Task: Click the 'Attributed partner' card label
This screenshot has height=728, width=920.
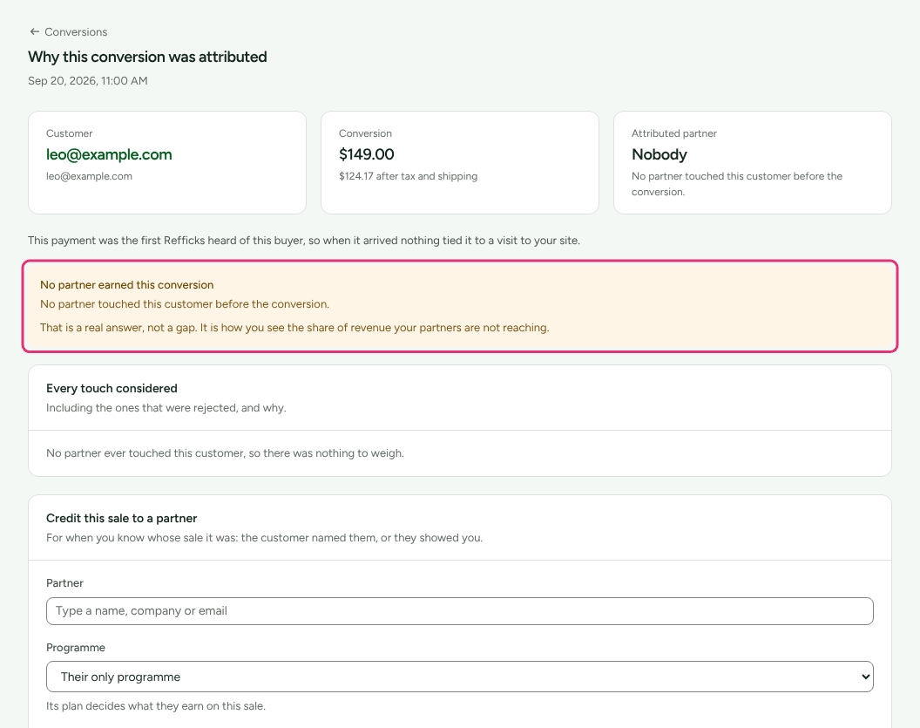Action: (674, 134)
